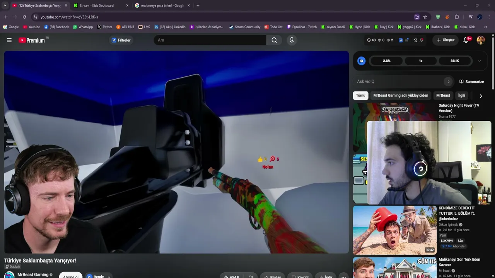Open the Chrome profile avatar
This screenshot has height=278, width=495.
tap(480, 17)
